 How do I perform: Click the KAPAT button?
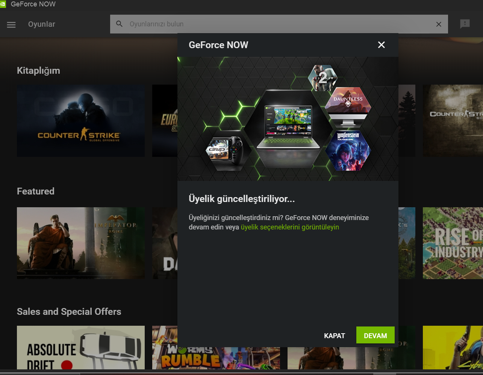335,336
